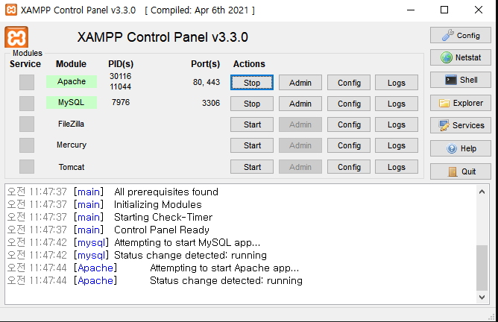Click the Tomcat module label
This screenshot has width=498, height=322.
coord(72,167)
